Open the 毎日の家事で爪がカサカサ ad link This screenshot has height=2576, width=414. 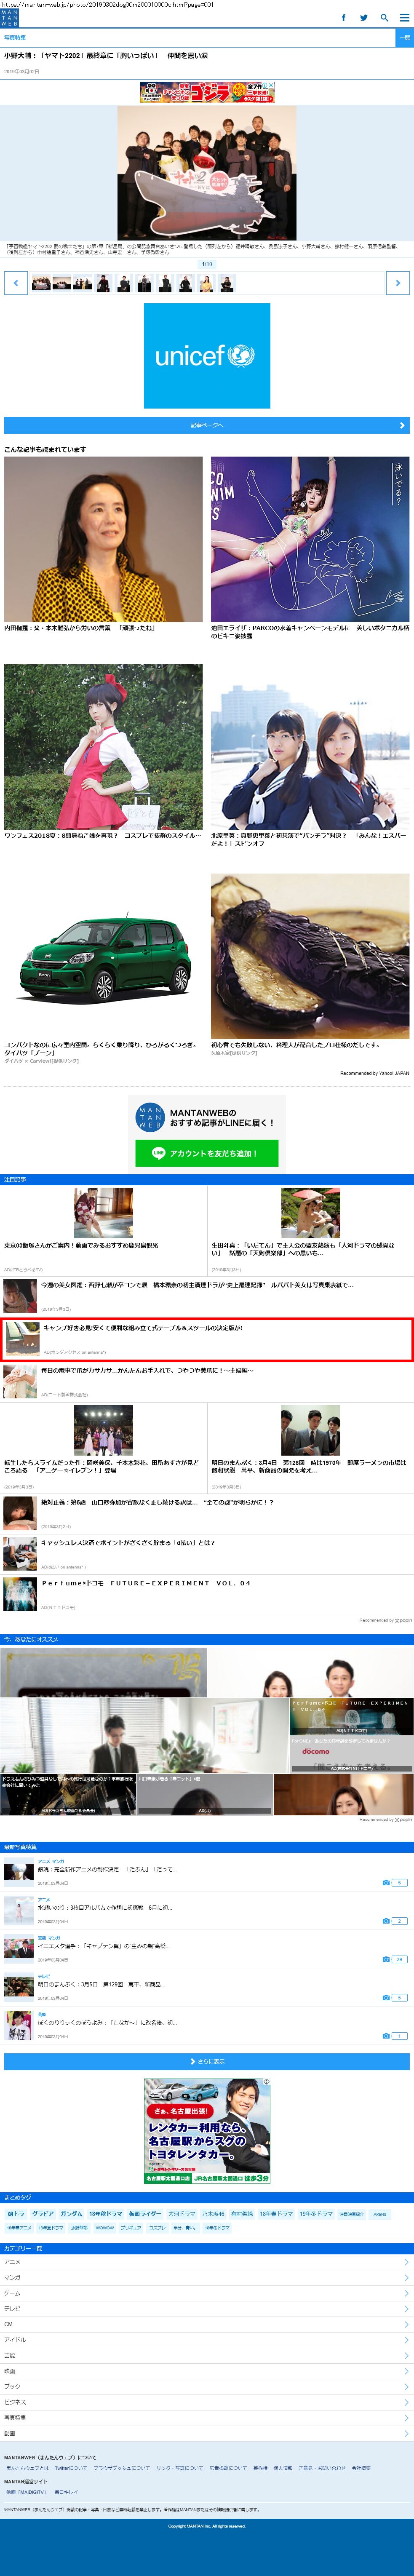pos(147,1371)
